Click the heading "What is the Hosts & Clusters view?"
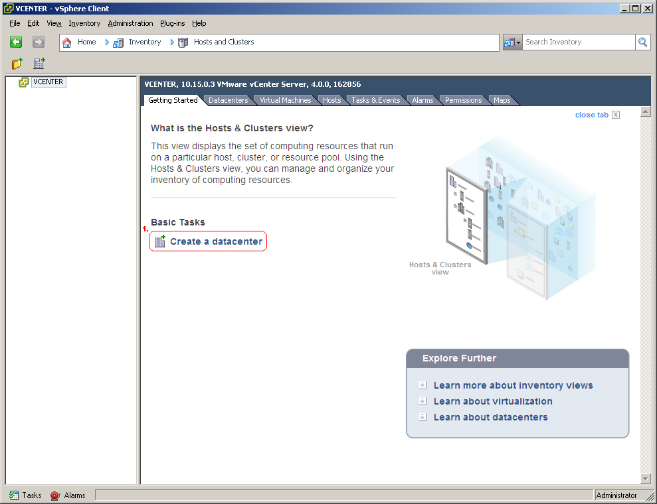 coord(232,128)
